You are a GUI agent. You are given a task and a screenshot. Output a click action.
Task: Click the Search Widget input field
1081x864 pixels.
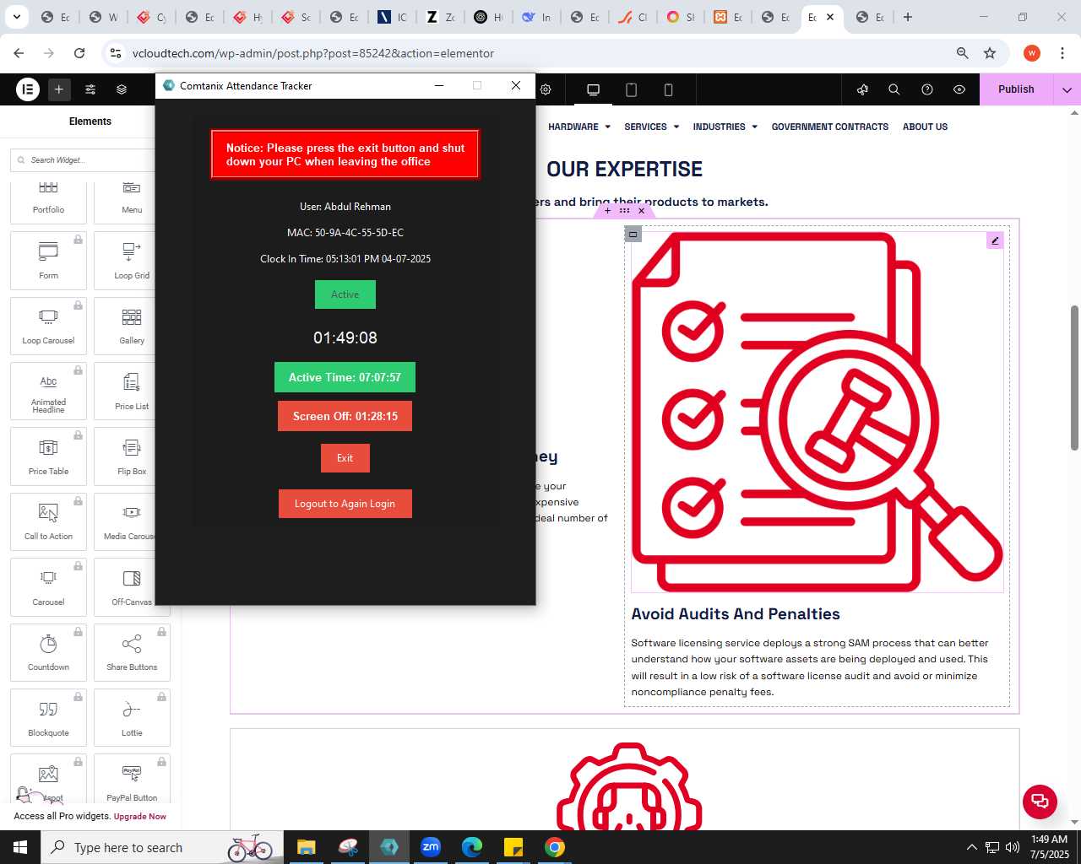pos(84,160)
